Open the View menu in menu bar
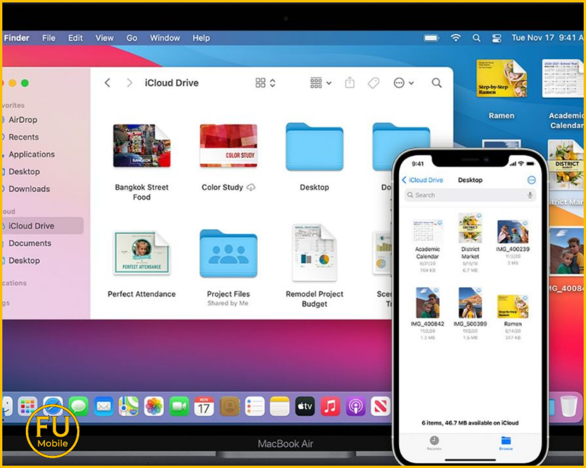 click(104, 38)
